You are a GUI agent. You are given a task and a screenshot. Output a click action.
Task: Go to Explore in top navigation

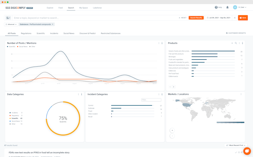pos(50,8)
